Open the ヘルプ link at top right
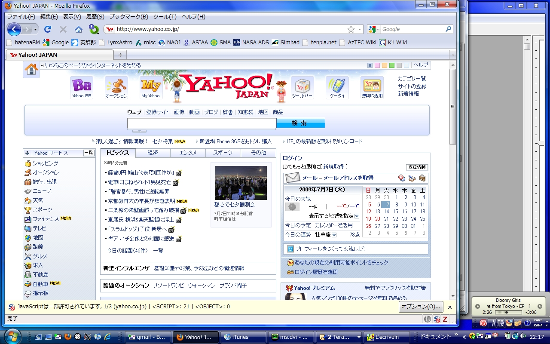The width and height of the screenshot is (550, 344). (x=421, y=65)
